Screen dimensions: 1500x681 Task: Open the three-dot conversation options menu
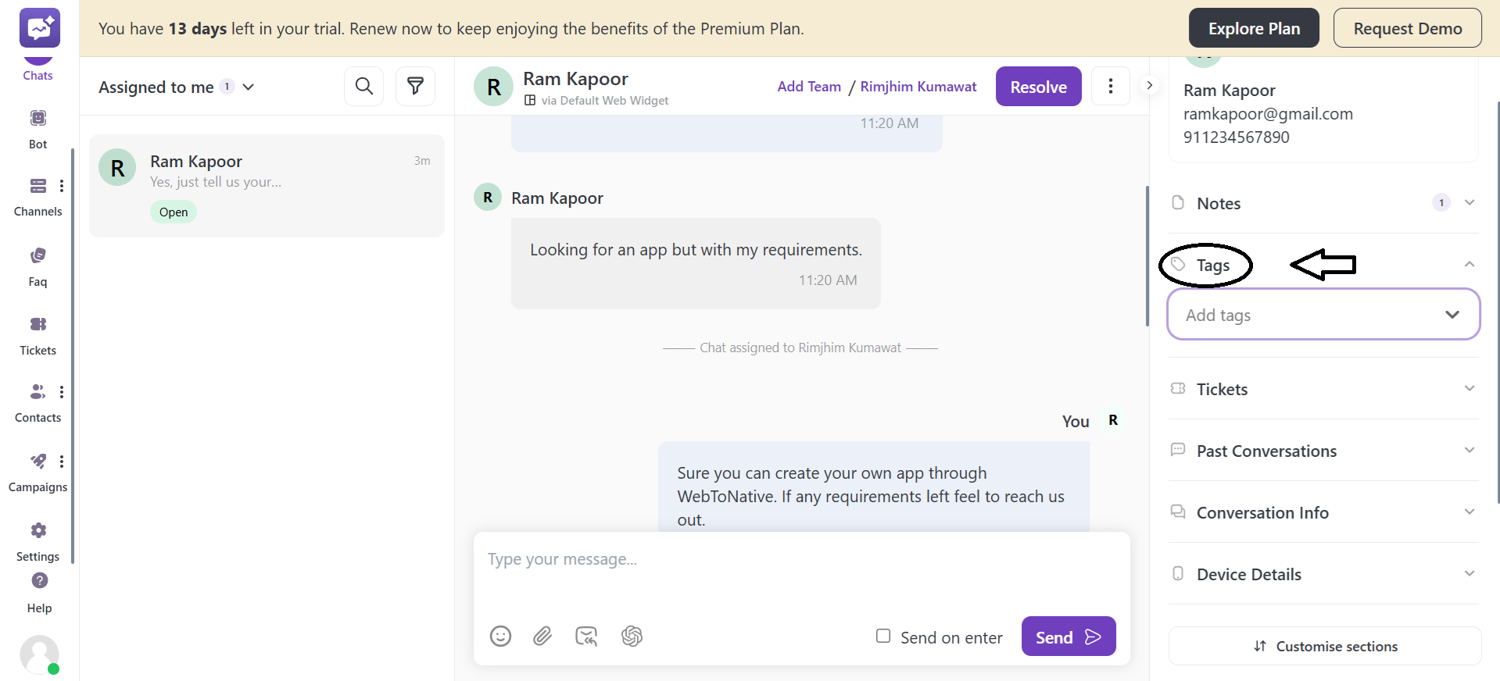click(1110, 86)
